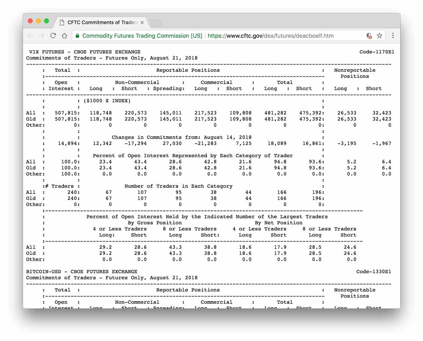Reload the CFTC page
The width and height of the screenshot is (423, 341).
click(53, 35)
